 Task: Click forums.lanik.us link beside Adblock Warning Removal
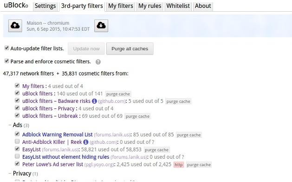112,135
